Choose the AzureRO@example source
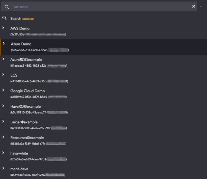Screen dimensions: 207x179 (26, 60)
